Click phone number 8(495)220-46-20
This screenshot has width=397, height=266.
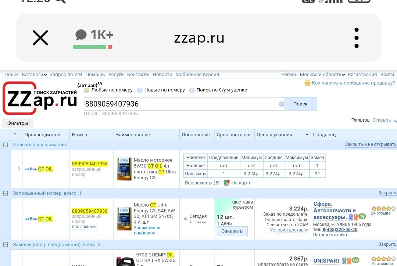click(x=340, y=230)
